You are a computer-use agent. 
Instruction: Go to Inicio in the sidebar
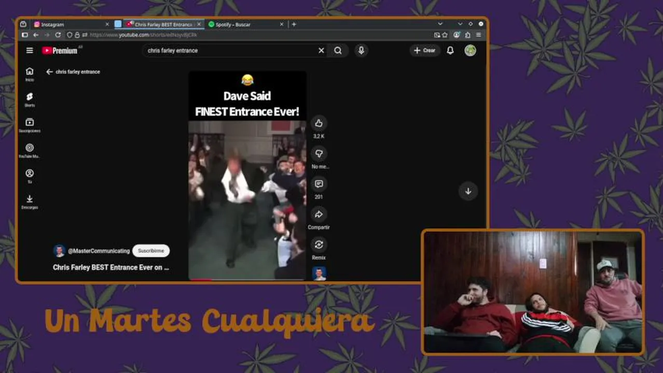30,74
